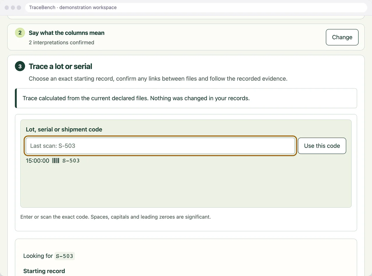The height and width of the screenshot is (276, 372).
Task: Click the S-503 code in the scan log
Action: pos(71,161)
